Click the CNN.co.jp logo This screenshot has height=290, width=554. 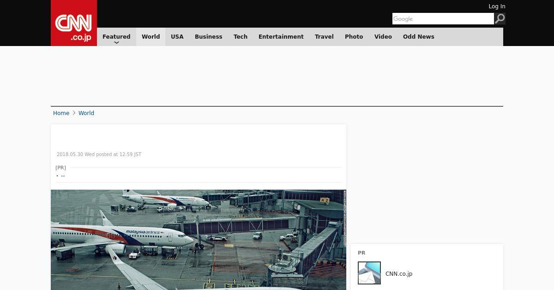coord(74,23)
